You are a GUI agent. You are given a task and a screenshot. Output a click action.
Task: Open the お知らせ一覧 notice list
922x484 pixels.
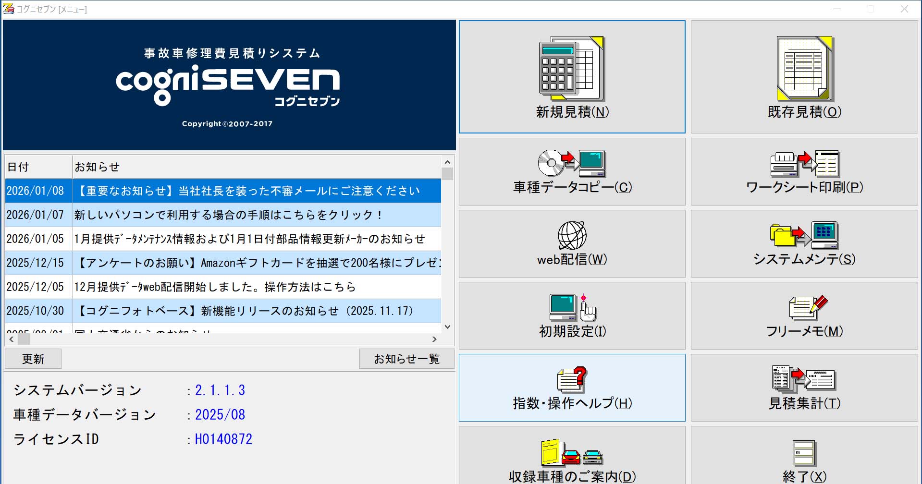click(x=406, y=359)
